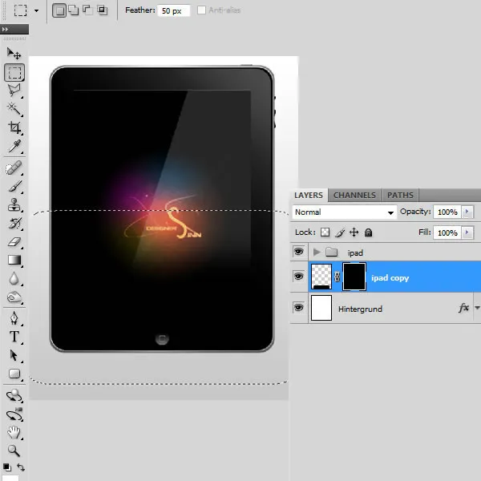Switch to the Layers tab
This screenshot has width=481, height=481.
(309, 195)
